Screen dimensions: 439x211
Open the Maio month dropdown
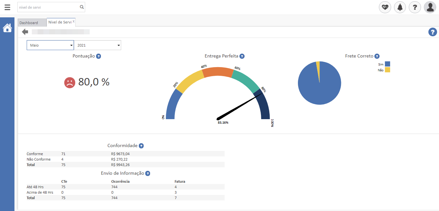pyautogui.click(x=50, y=45)
